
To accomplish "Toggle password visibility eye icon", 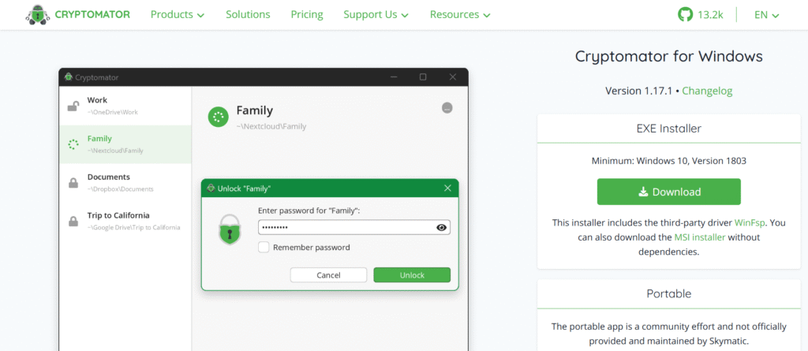I will (x=442, y=228).
